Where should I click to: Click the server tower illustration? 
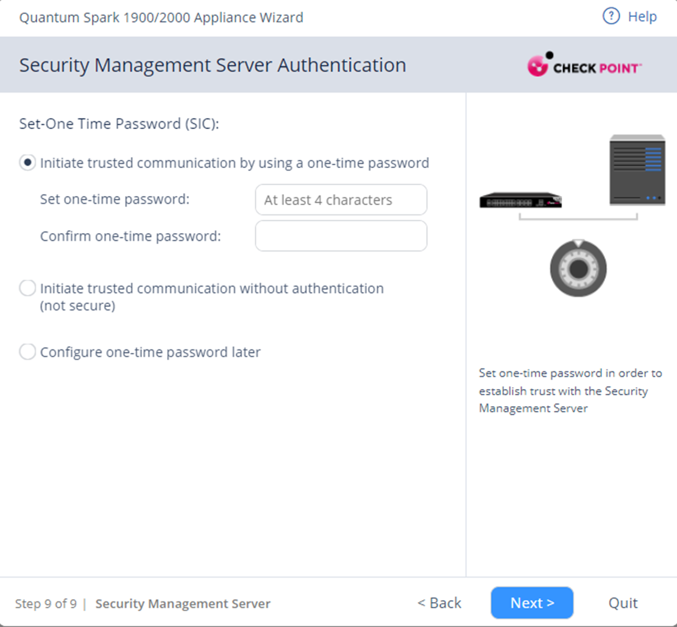point(637,170)
